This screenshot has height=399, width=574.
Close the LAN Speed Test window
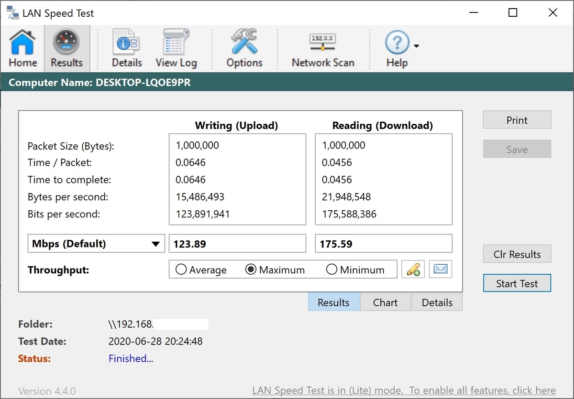point(552,13)
